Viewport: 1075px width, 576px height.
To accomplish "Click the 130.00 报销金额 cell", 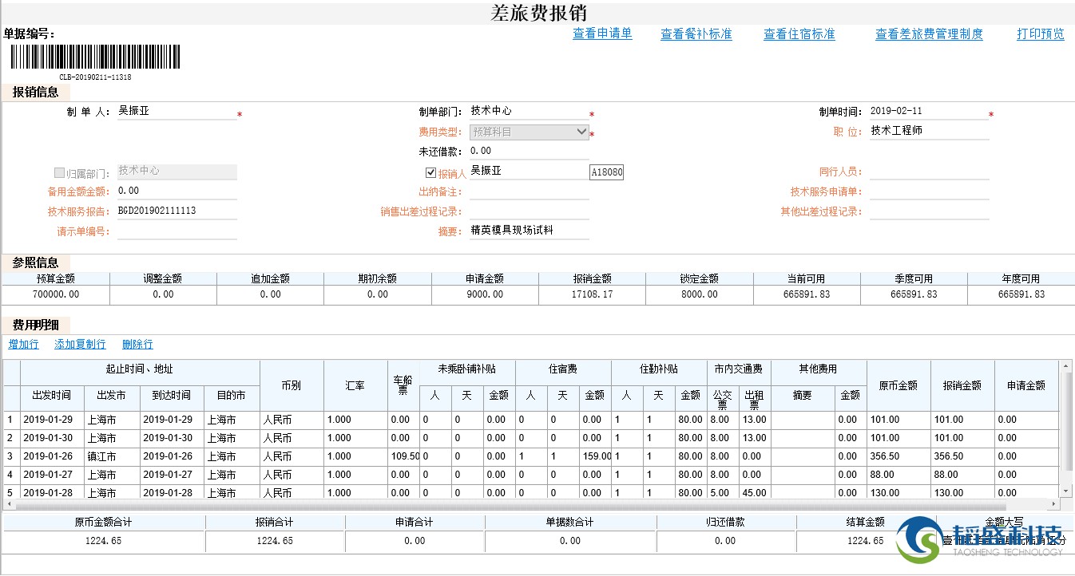I will (x=962, y=492).
